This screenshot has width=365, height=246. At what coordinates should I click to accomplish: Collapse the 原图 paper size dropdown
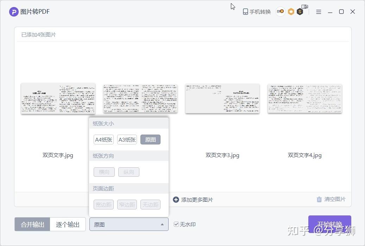[x=129, y=224]
